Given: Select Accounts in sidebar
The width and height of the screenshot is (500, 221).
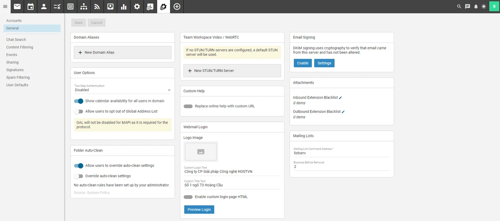Looking at the screenshot, I should pos(14,20).
